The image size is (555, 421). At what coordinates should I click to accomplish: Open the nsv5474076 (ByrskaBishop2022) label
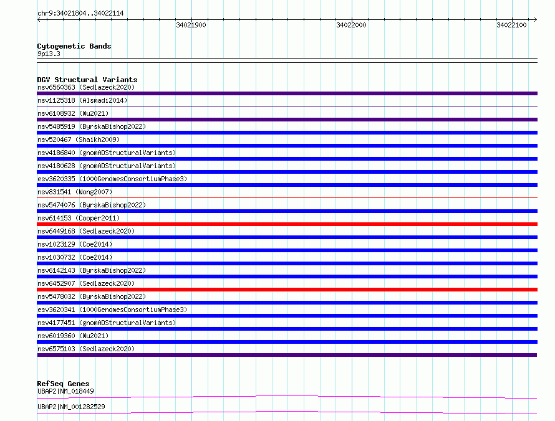point(92,205)
